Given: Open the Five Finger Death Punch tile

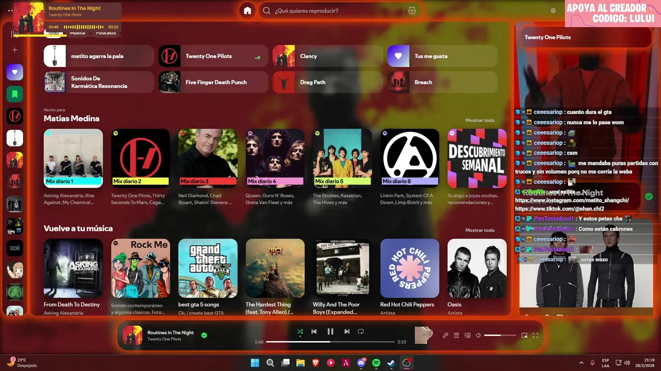Looking at the screenshot, I should 213,82.
